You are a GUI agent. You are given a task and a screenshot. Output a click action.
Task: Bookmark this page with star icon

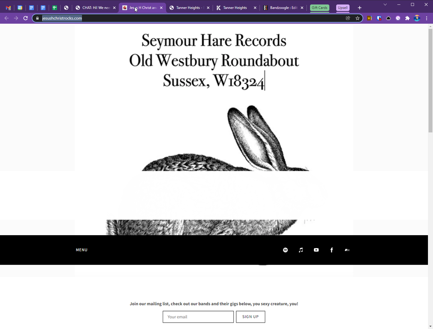[x=358, y=18]
